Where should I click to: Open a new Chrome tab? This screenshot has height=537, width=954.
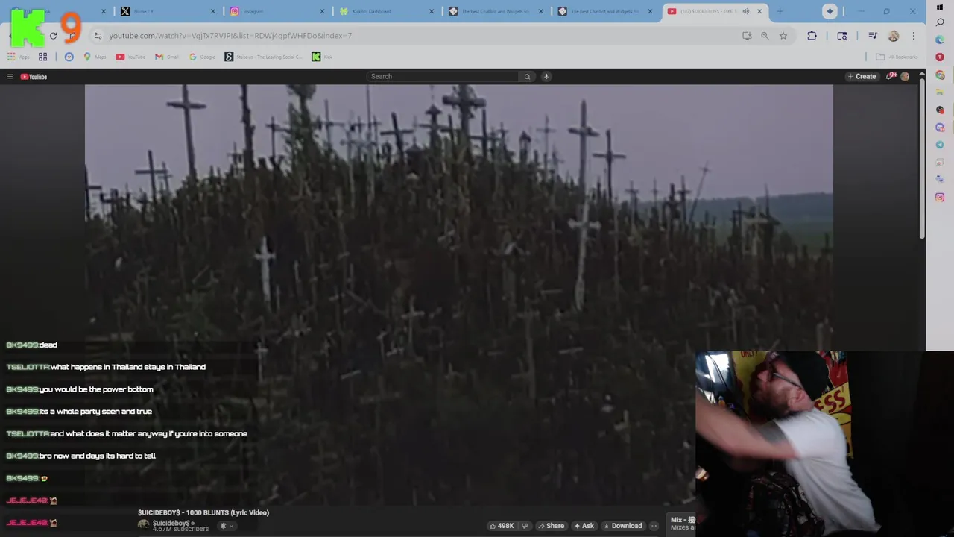(780, 11)
